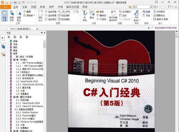The width and height of the screenshot is (179, 132).
Task: Insert Audio & Video (音频 & 视频)
Action: pos(160,19)
